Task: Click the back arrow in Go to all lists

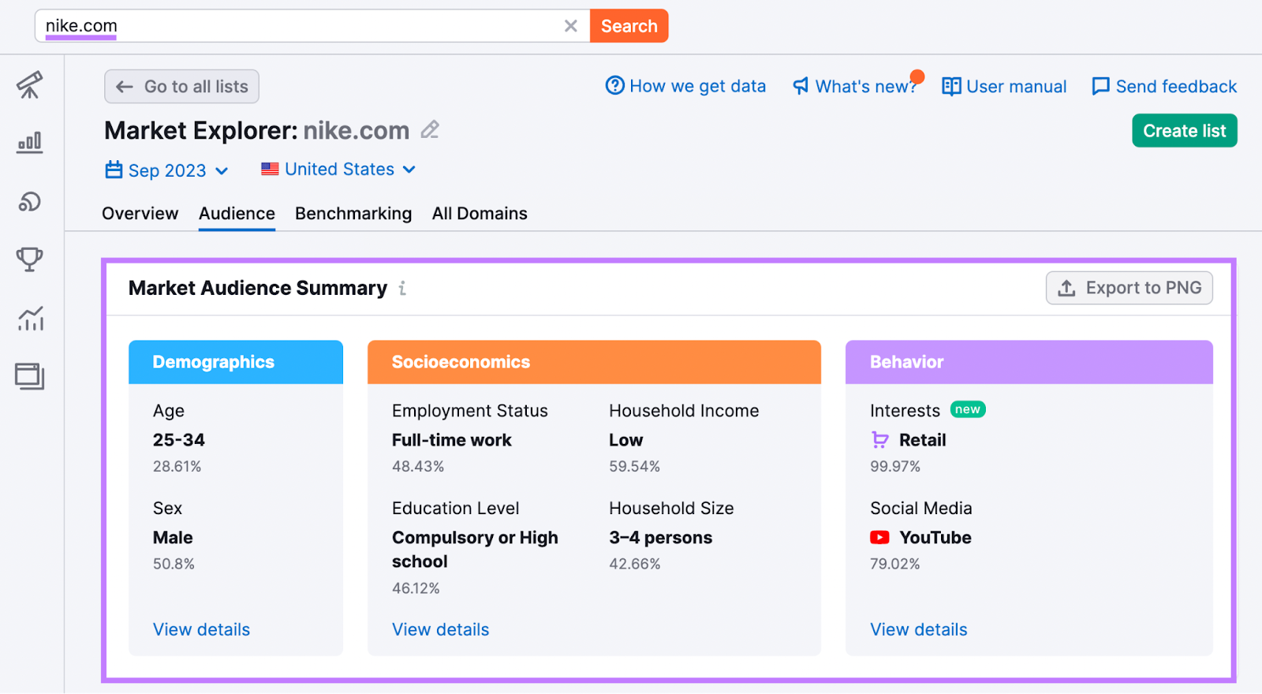Action: pyautogui.click(x=125, y=87)
